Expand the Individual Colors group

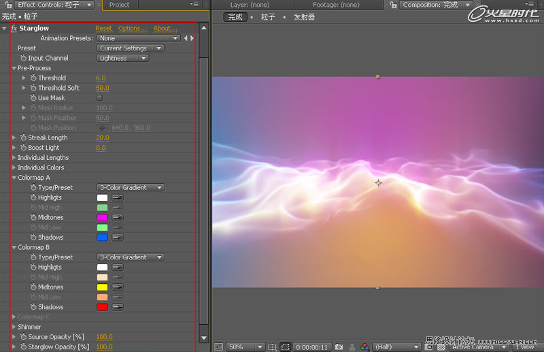(x=14, y=168)
